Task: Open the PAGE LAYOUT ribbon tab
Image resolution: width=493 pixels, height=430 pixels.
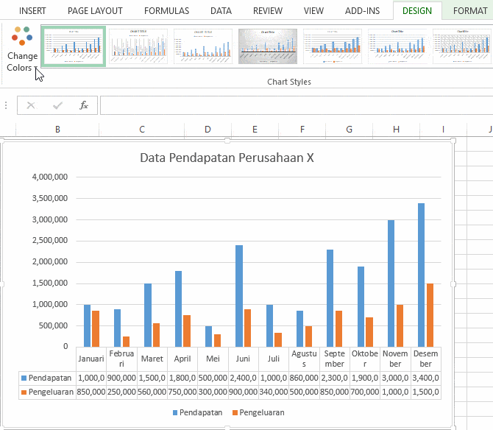Action: pos(95,11)
